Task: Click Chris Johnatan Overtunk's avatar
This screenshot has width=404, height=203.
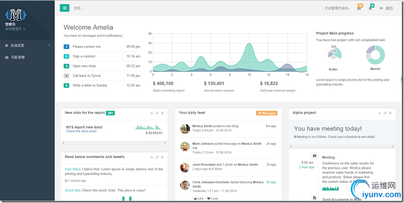Action: click(x=185, y=185)
